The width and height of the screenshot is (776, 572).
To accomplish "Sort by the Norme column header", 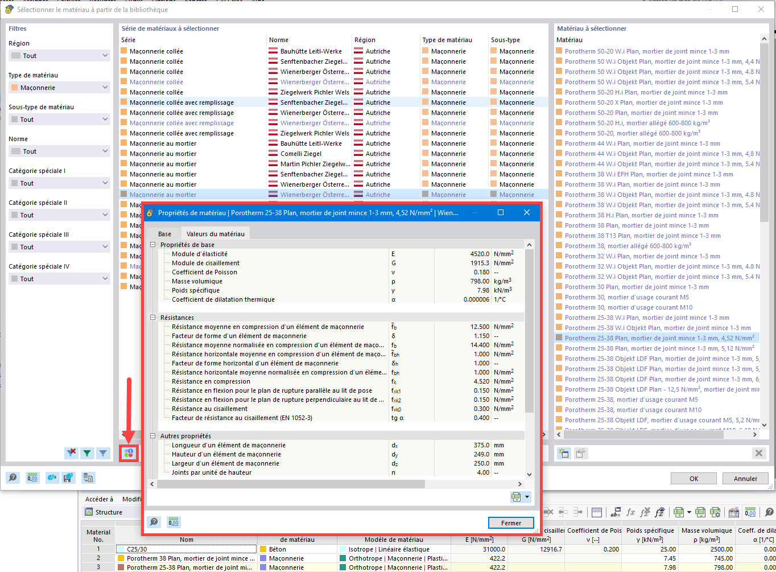I will click(x=309, y=40).
